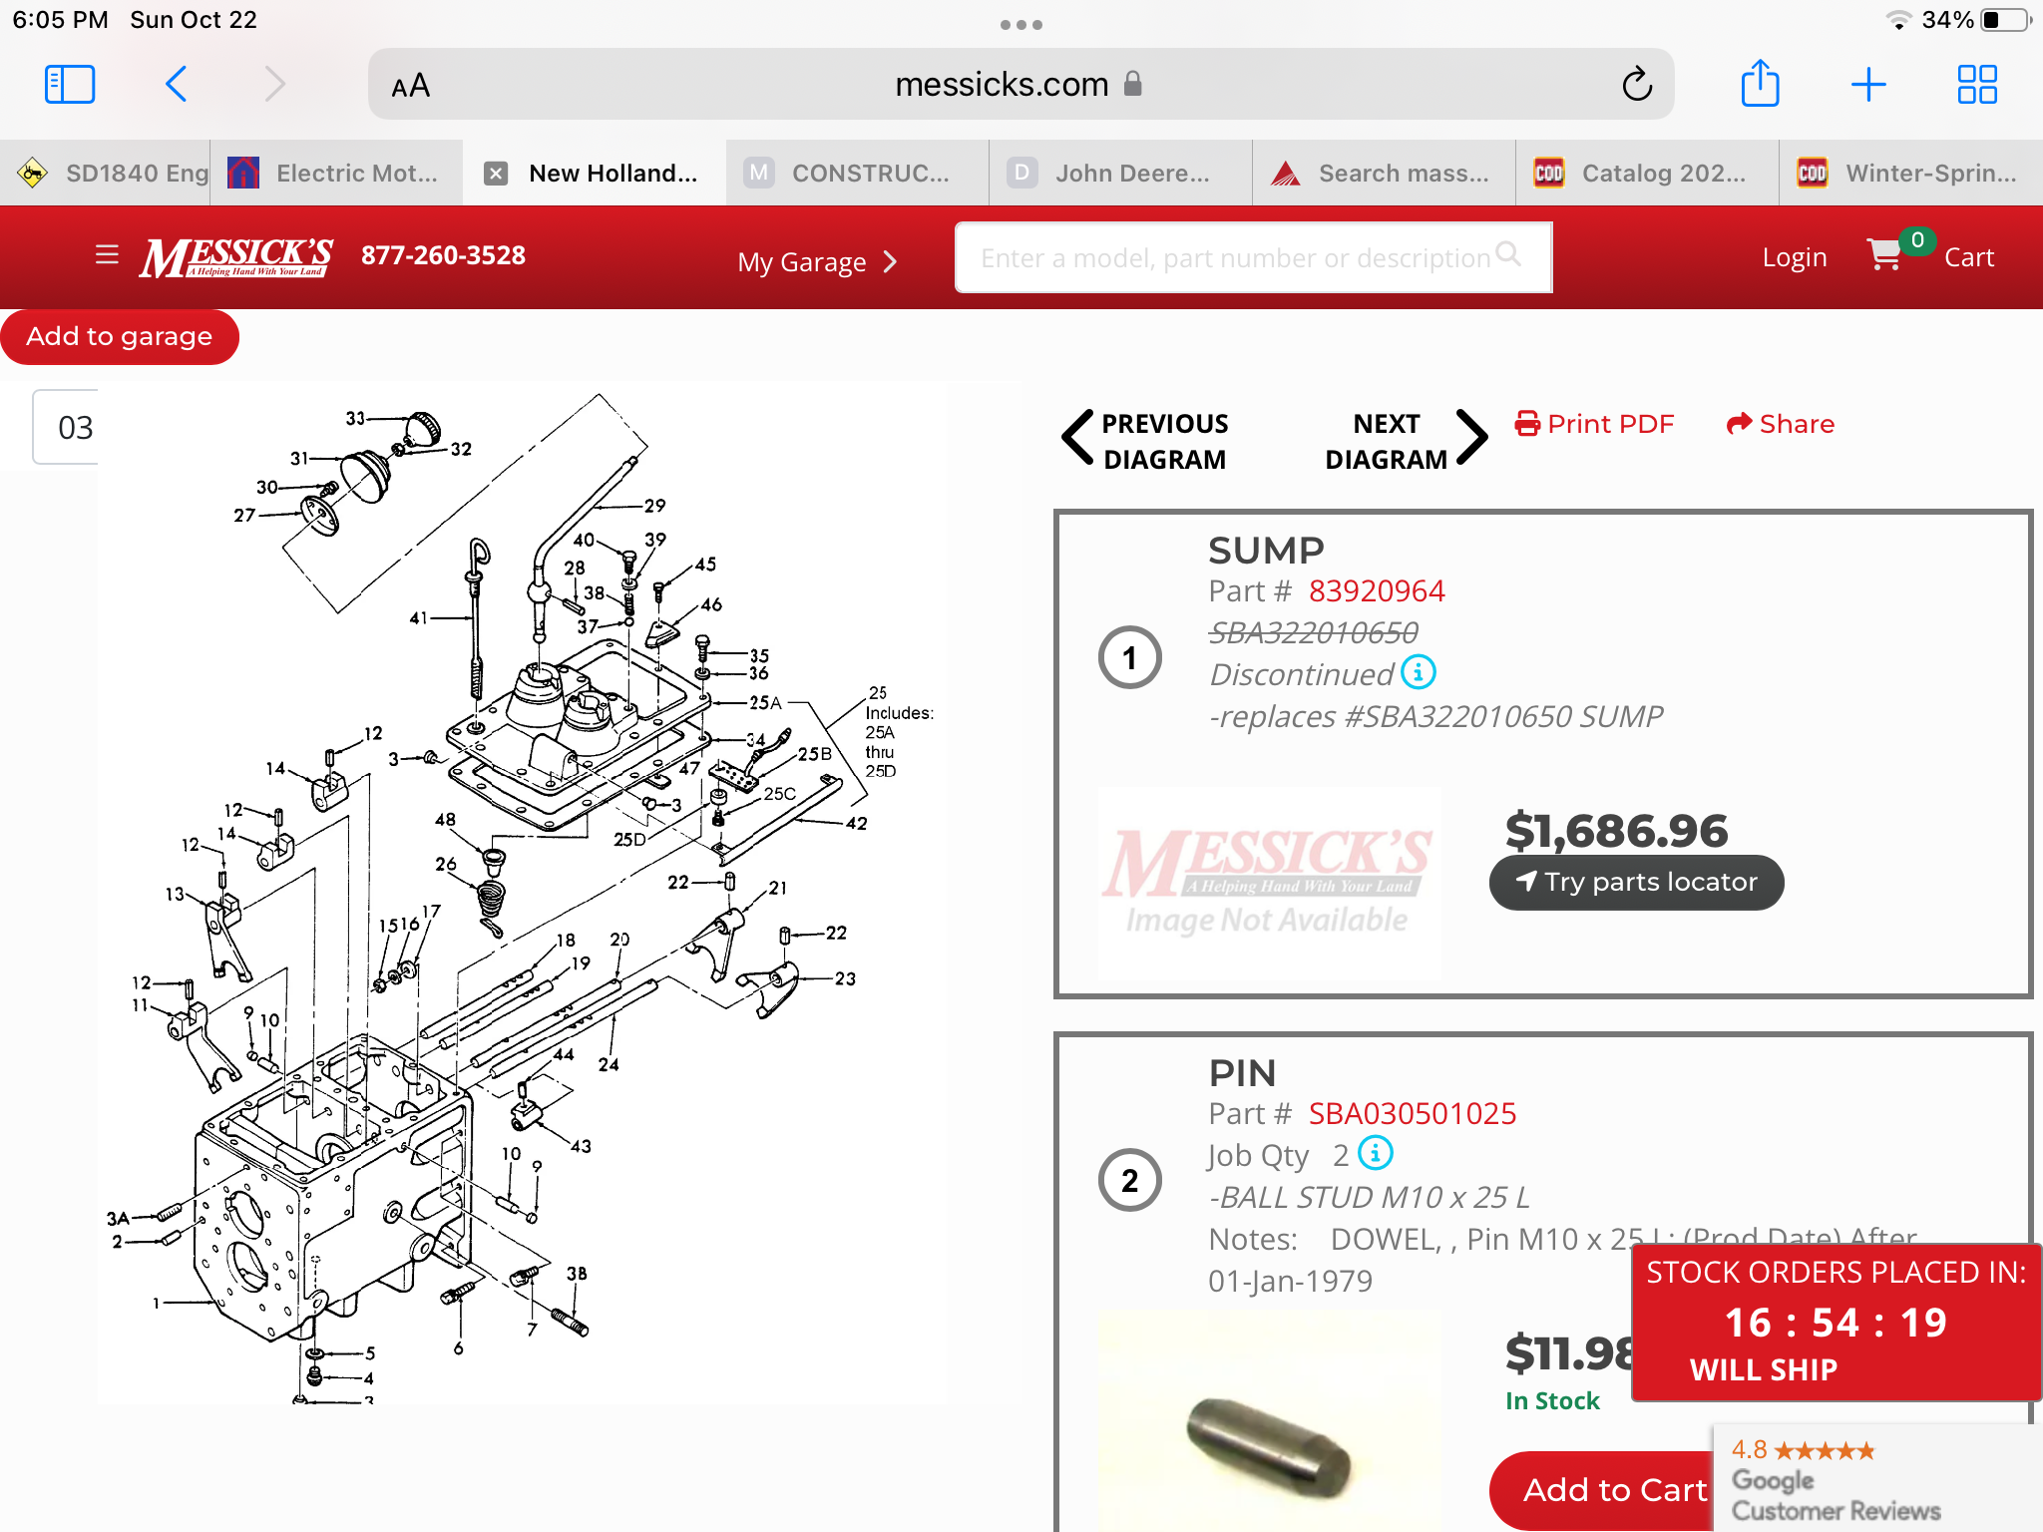The height and width of the screenshot is (1532, 2043).
Task: Tap the three-dot multitasking control
Action: [x=1021, y=25]
